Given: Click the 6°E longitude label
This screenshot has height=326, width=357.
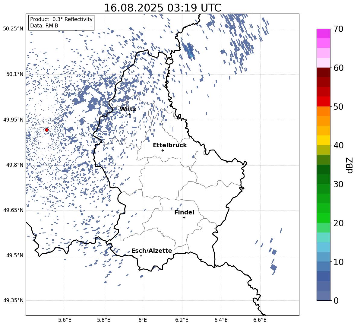Looking at the screenshot, I should pos(143,320).
